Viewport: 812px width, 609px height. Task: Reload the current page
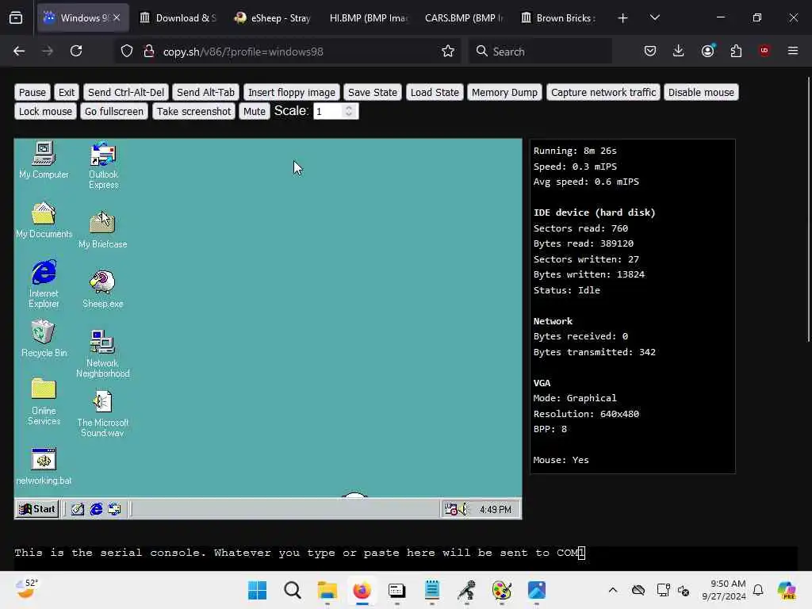pos(76,52)
